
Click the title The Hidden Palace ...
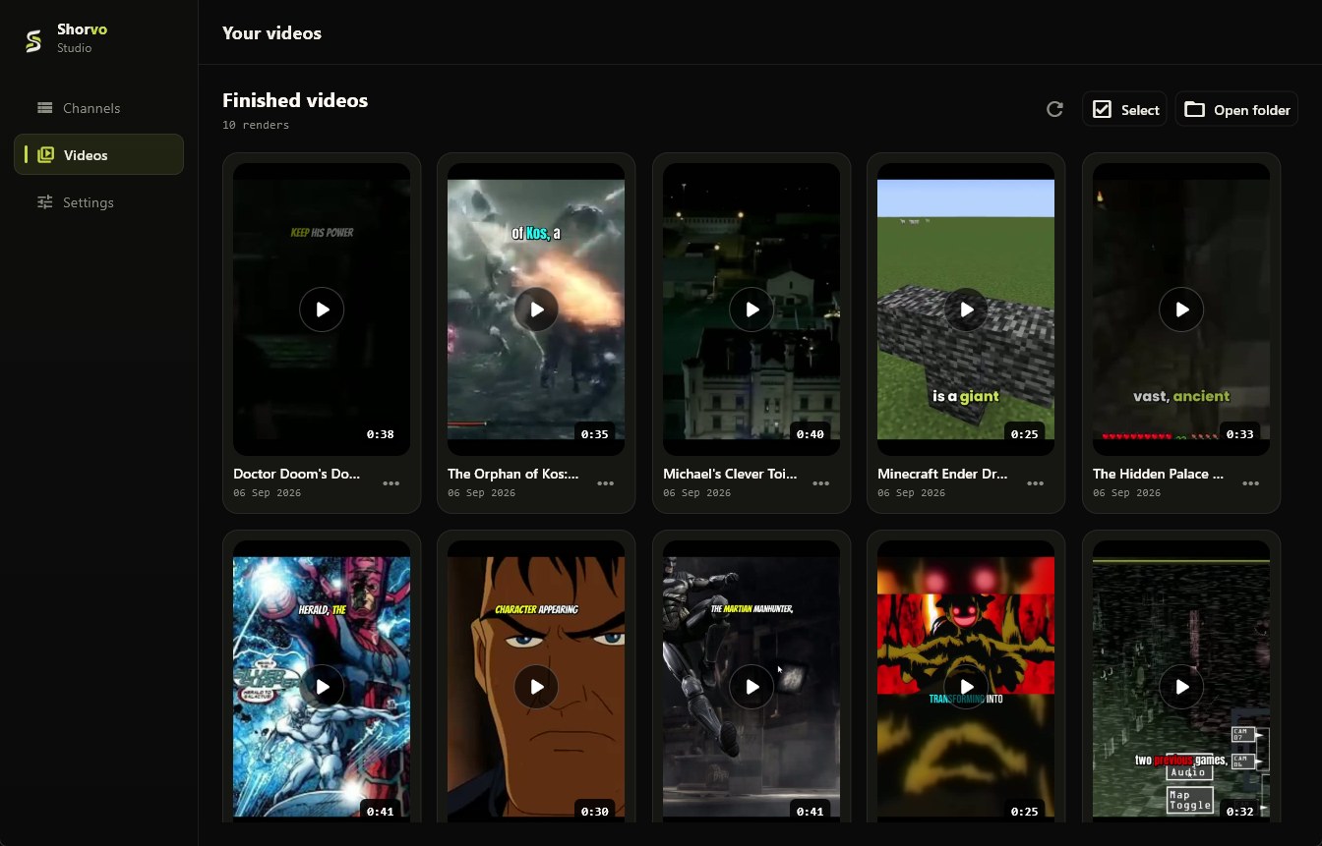click(x=1158, y=474)
